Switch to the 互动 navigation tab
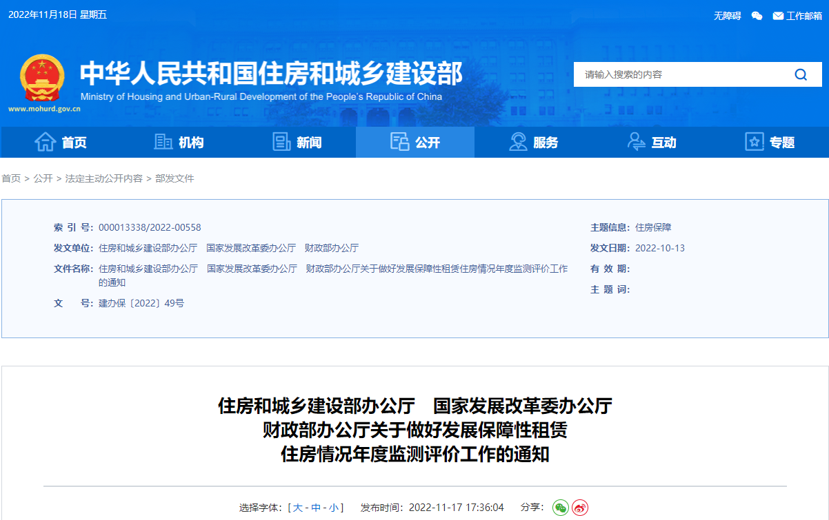The image size is (829, 520). click(652, 143)
